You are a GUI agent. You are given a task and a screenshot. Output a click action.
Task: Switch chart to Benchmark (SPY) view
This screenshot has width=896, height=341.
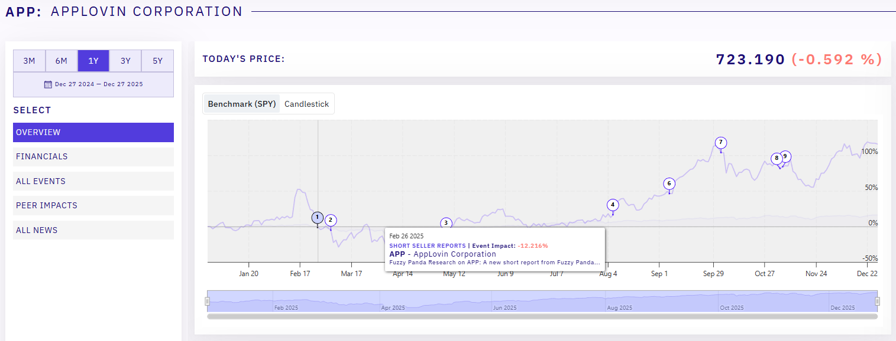point(242,104)
